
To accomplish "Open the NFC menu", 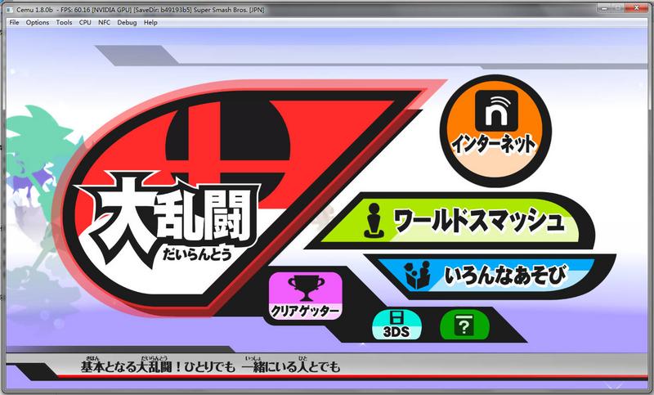I will click(105, 22).
